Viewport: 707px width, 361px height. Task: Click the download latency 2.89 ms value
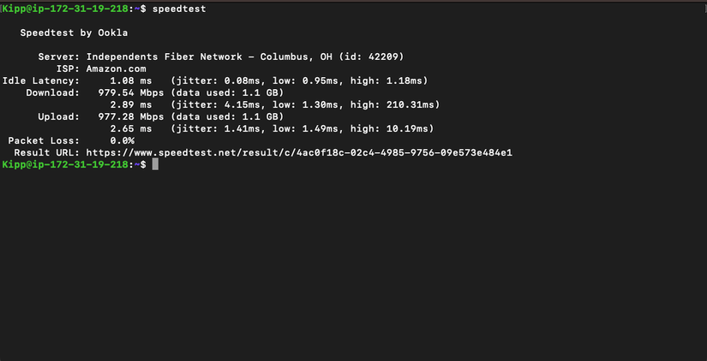coord(131,104)
